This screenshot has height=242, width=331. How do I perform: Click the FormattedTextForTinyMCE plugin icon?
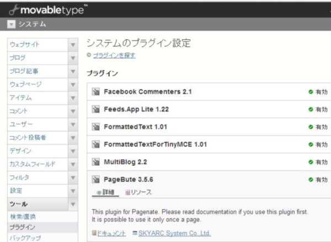coord(96,144)
